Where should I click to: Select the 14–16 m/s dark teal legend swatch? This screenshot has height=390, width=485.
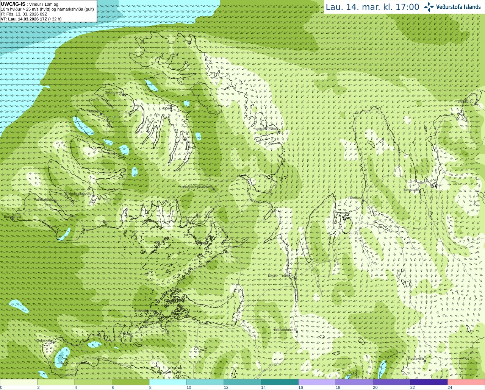pyautogui.click(x=280, y=382)
